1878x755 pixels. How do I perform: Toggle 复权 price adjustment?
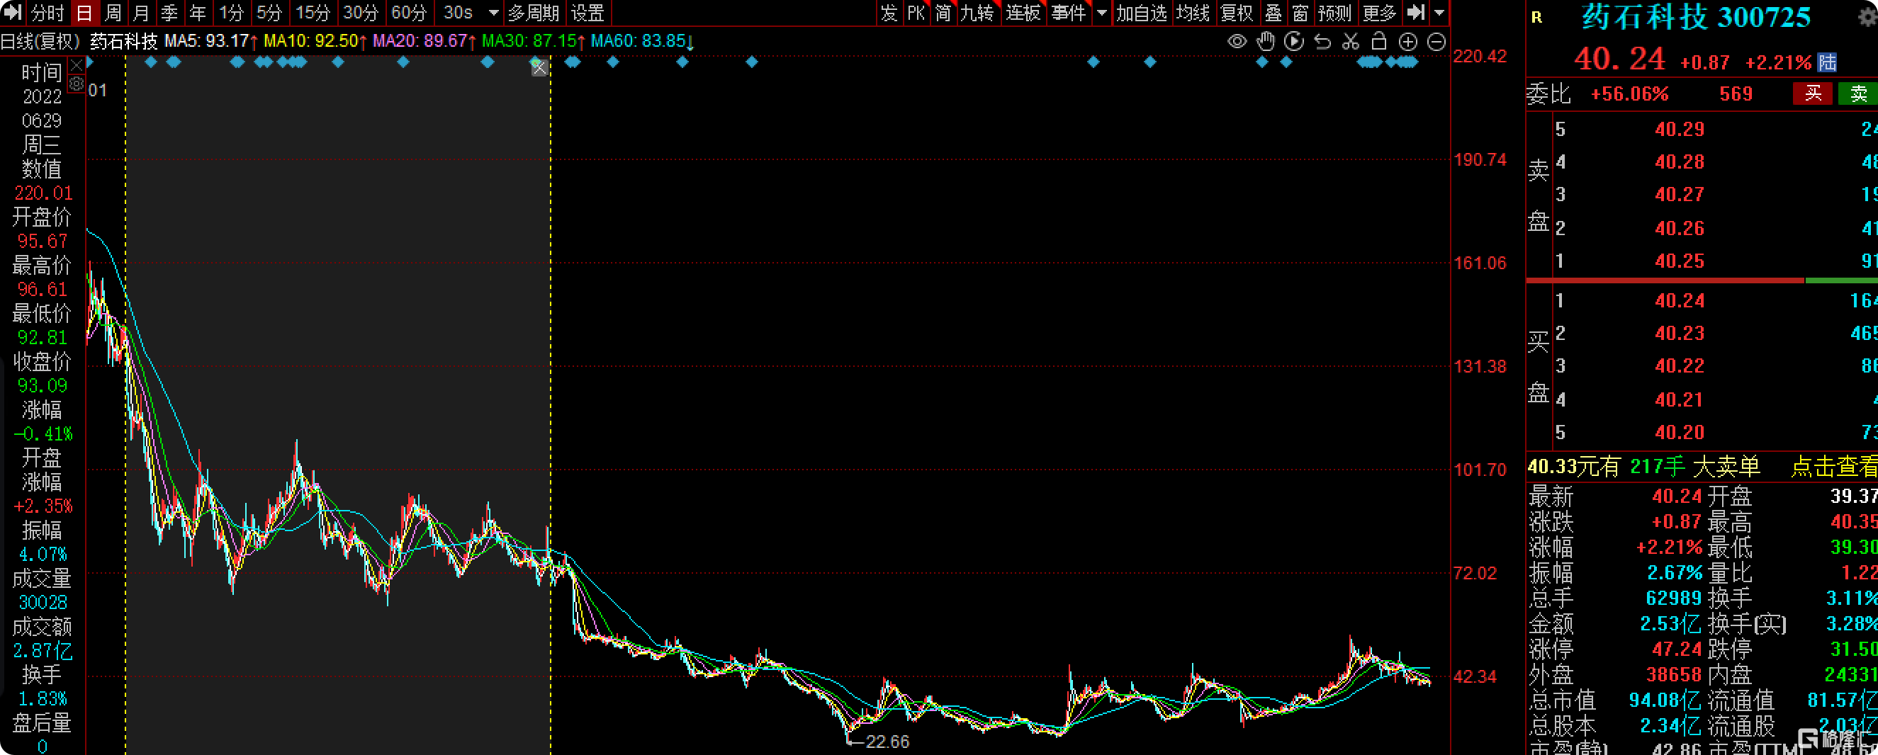1237,13
